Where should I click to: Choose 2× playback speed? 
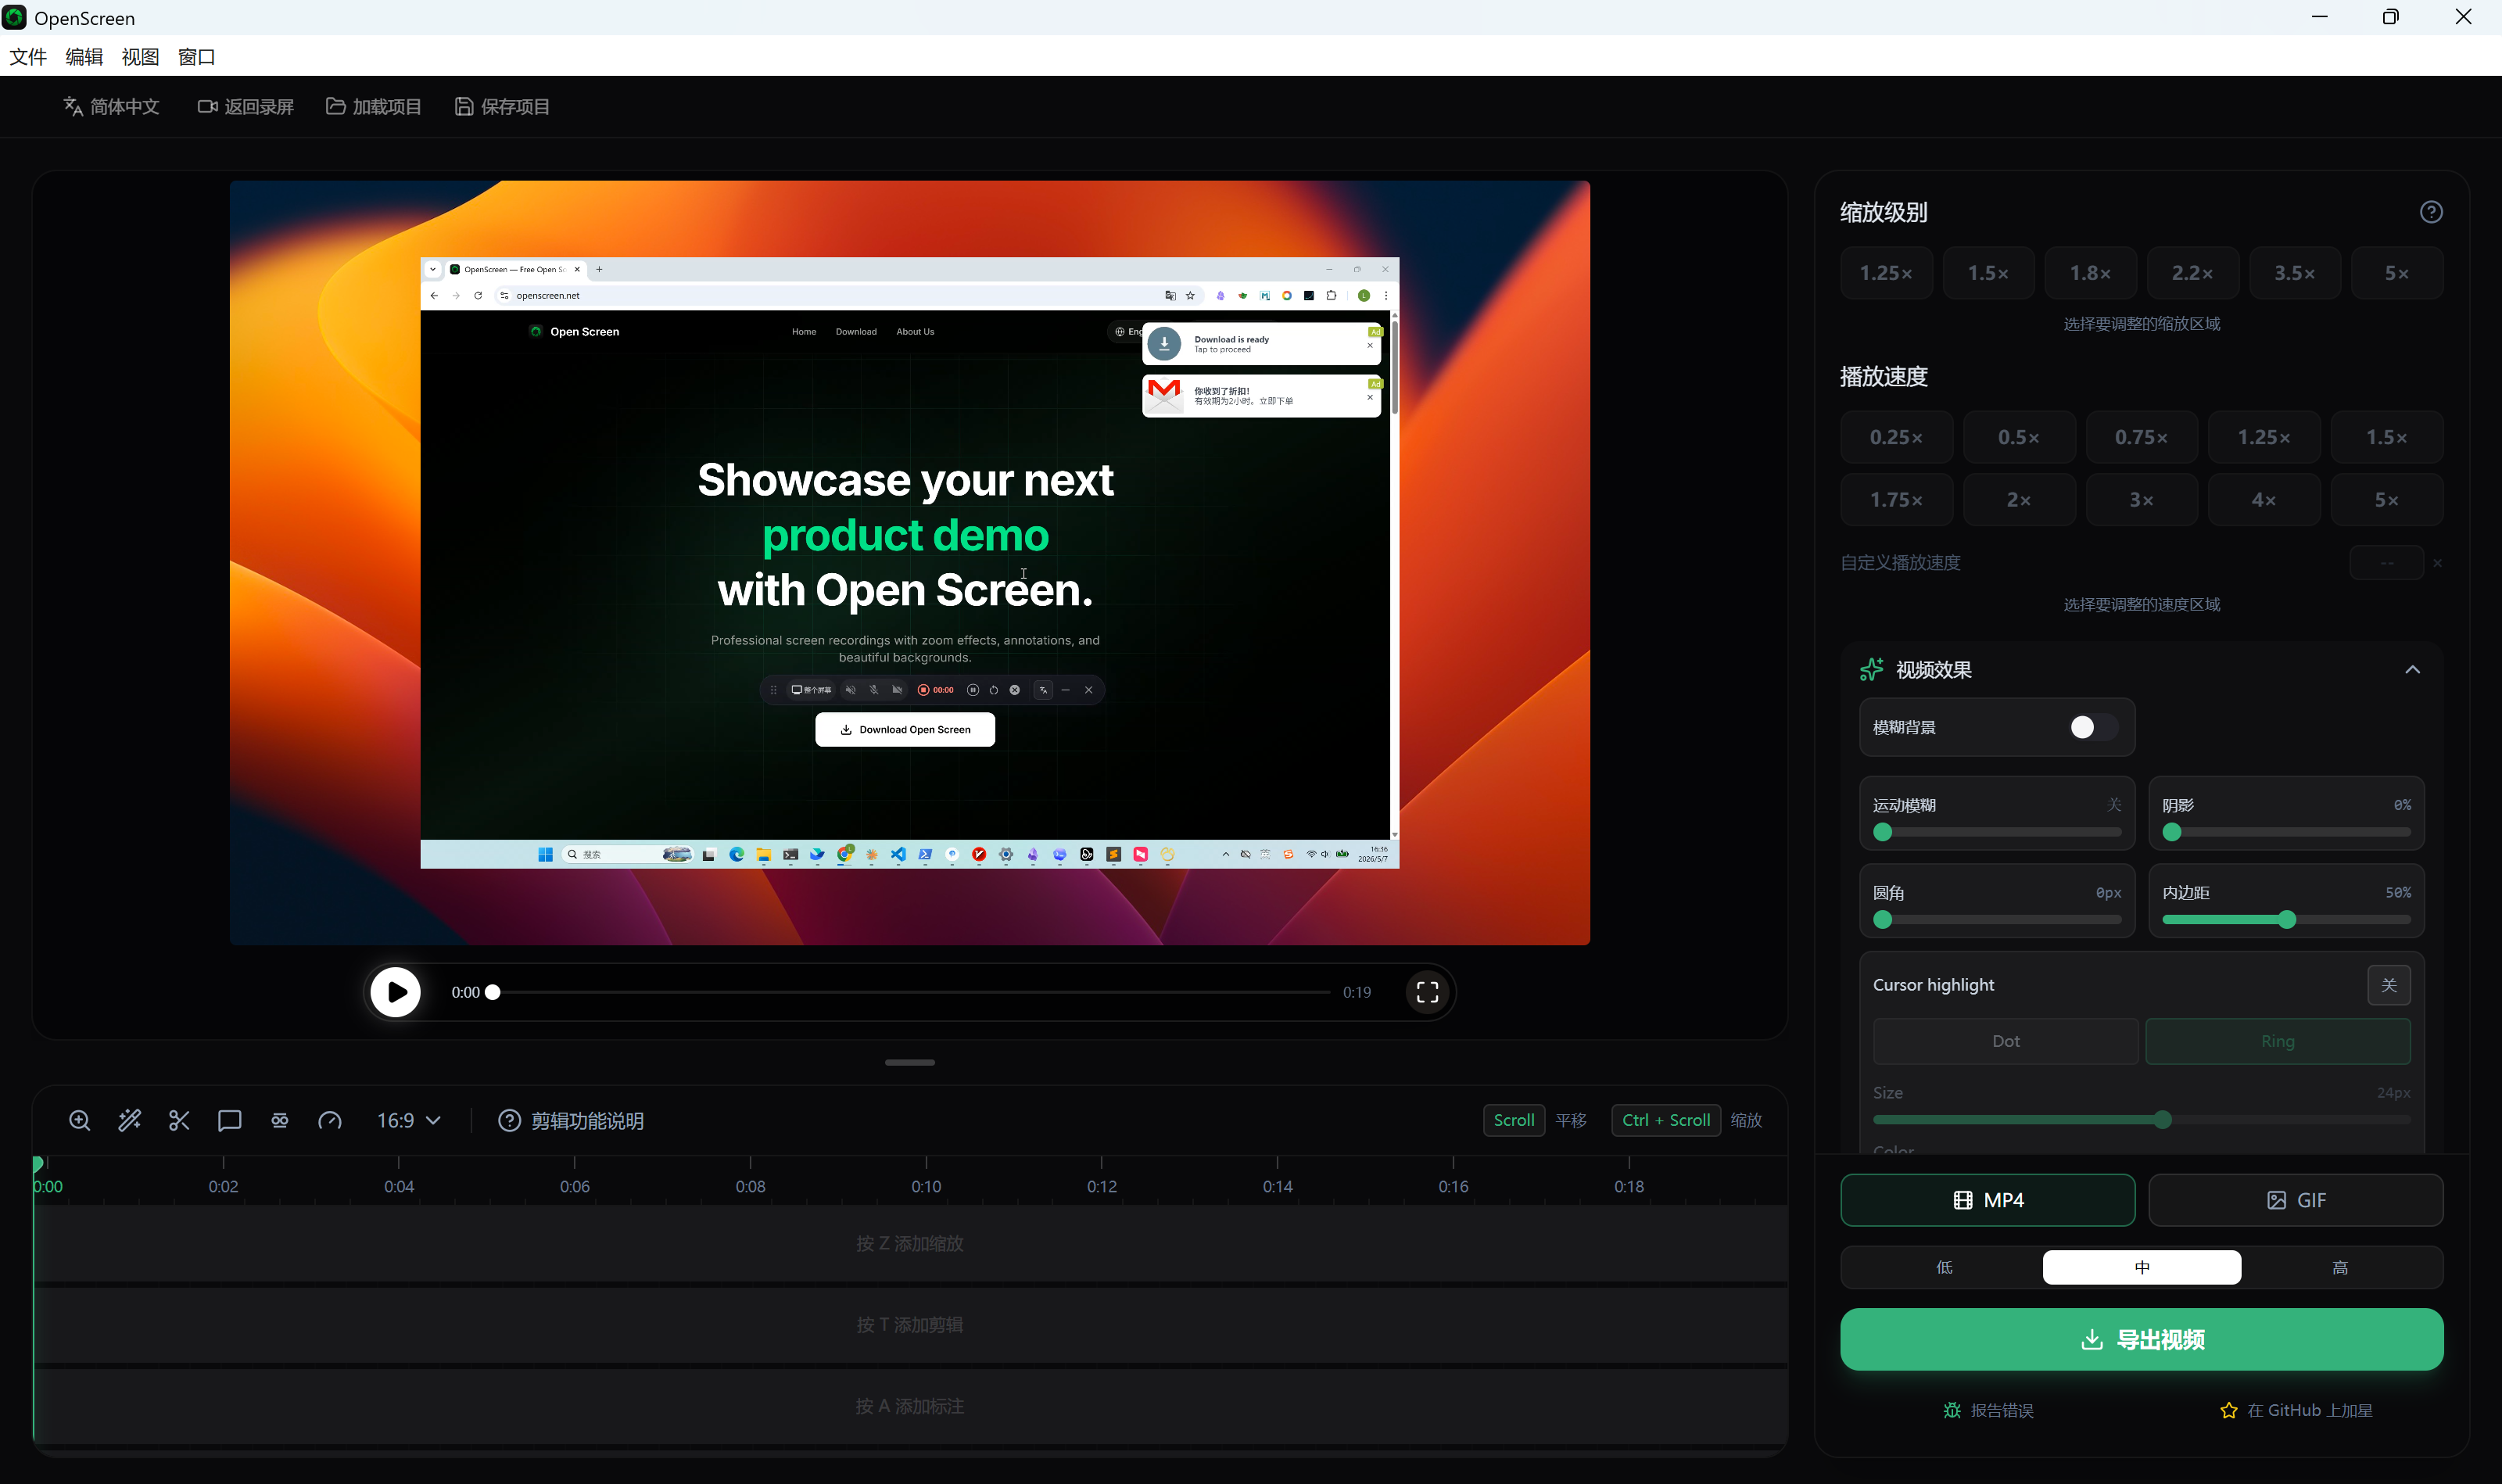pos(2018,499)
